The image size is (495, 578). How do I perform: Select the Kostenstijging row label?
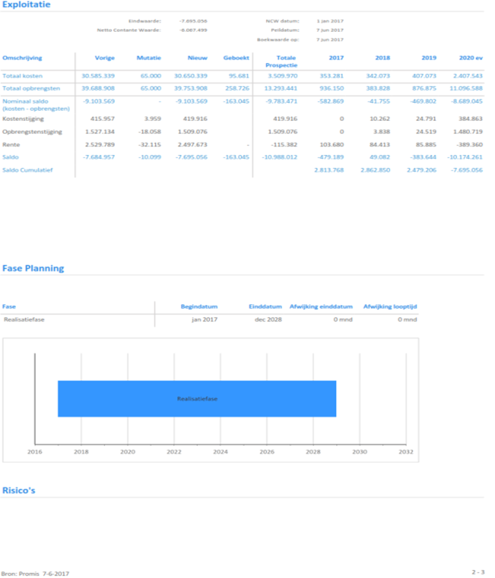point(23,119)
